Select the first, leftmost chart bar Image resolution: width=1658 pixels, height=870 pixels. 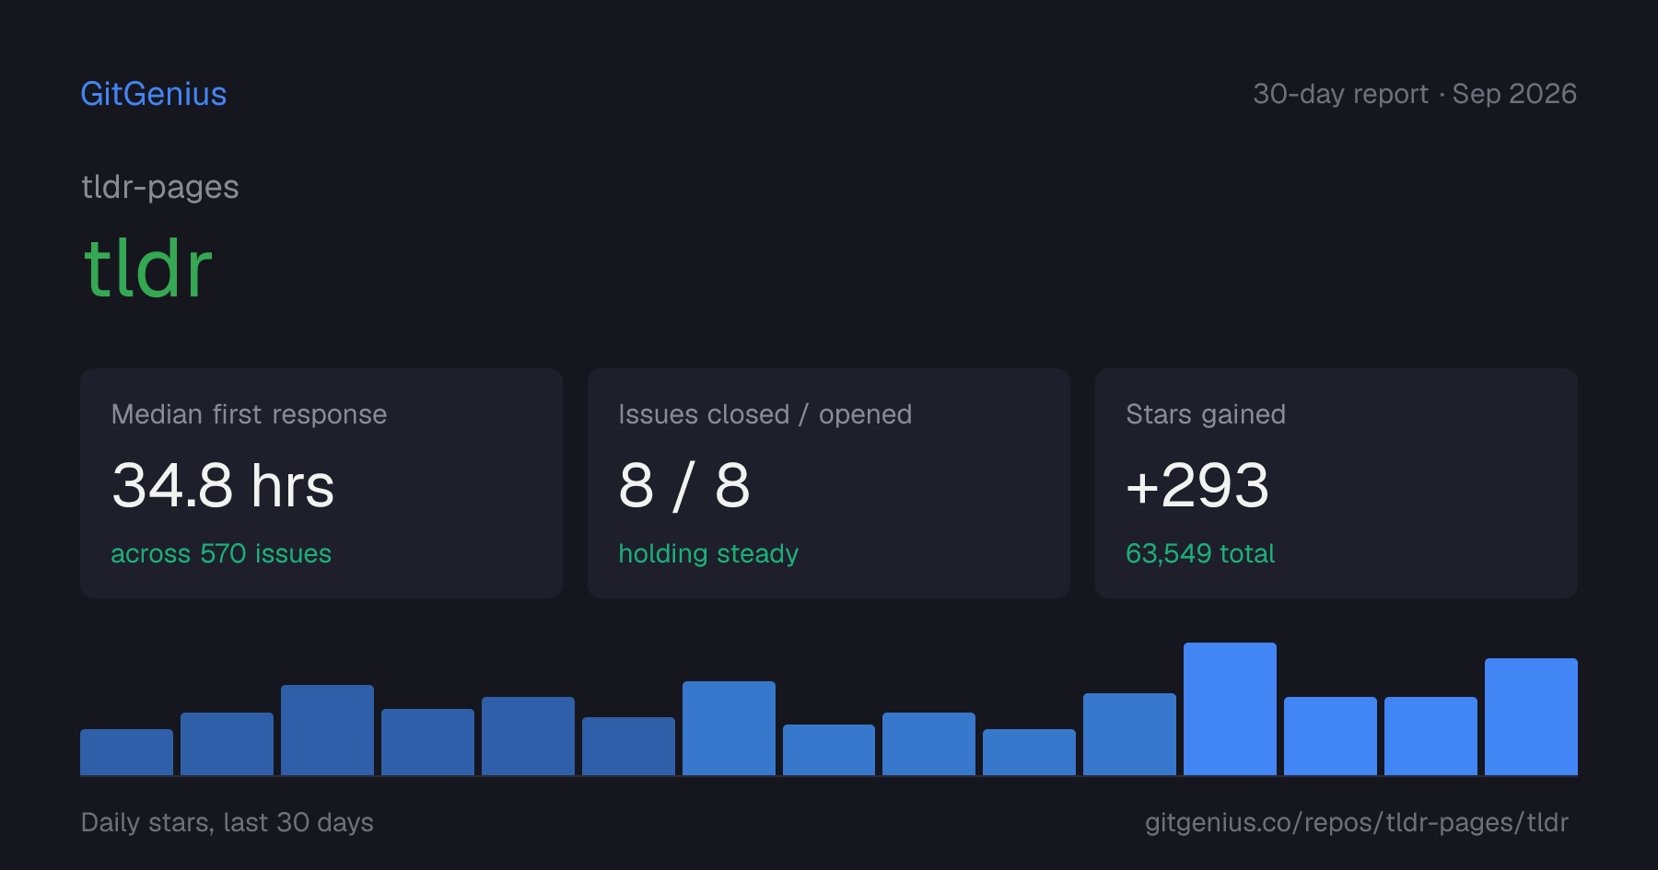click(126, 752)
